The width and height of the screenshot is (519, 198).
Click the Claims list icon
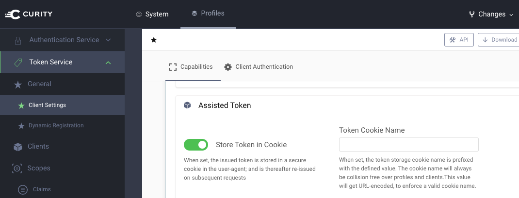(22, 190)
